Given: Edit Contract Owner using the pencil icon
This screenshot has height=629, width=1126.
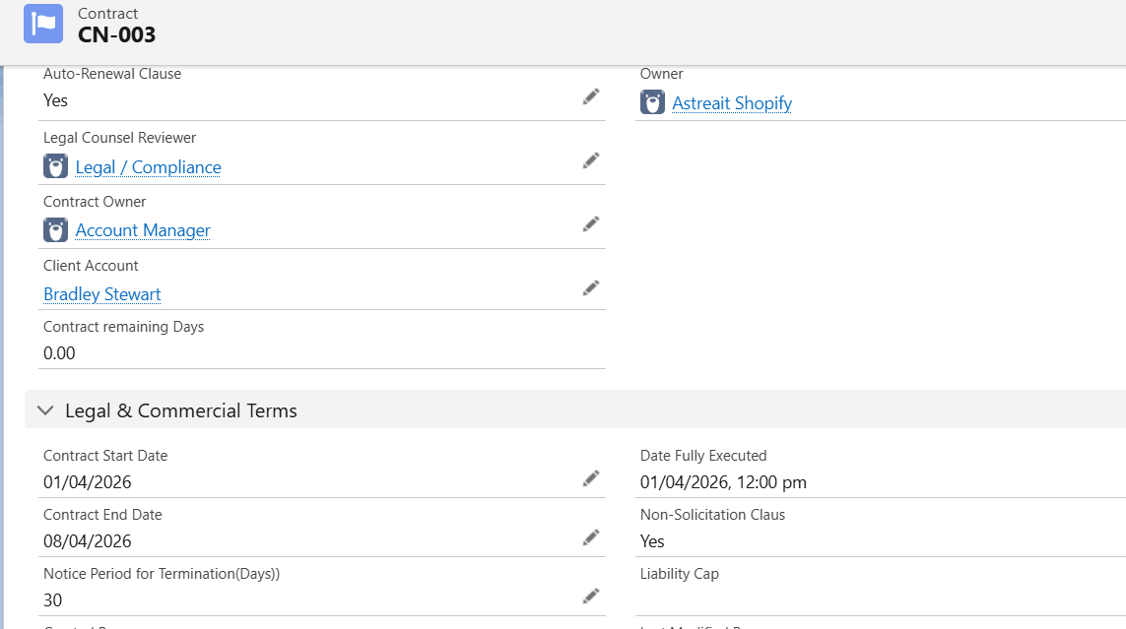Looking at the screenshot, I should pos(590,224).
